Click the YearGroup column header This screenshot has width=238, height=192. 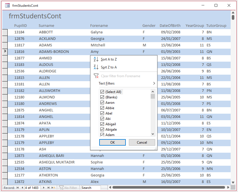tap(194, 25)
